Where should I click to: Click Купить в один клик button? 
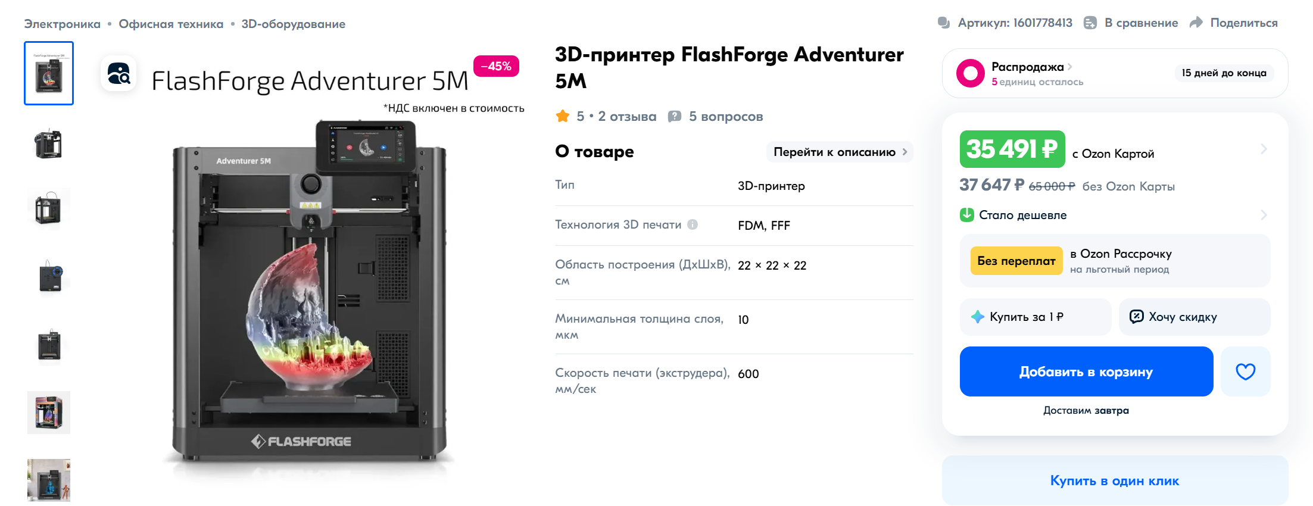[1115, 480]
